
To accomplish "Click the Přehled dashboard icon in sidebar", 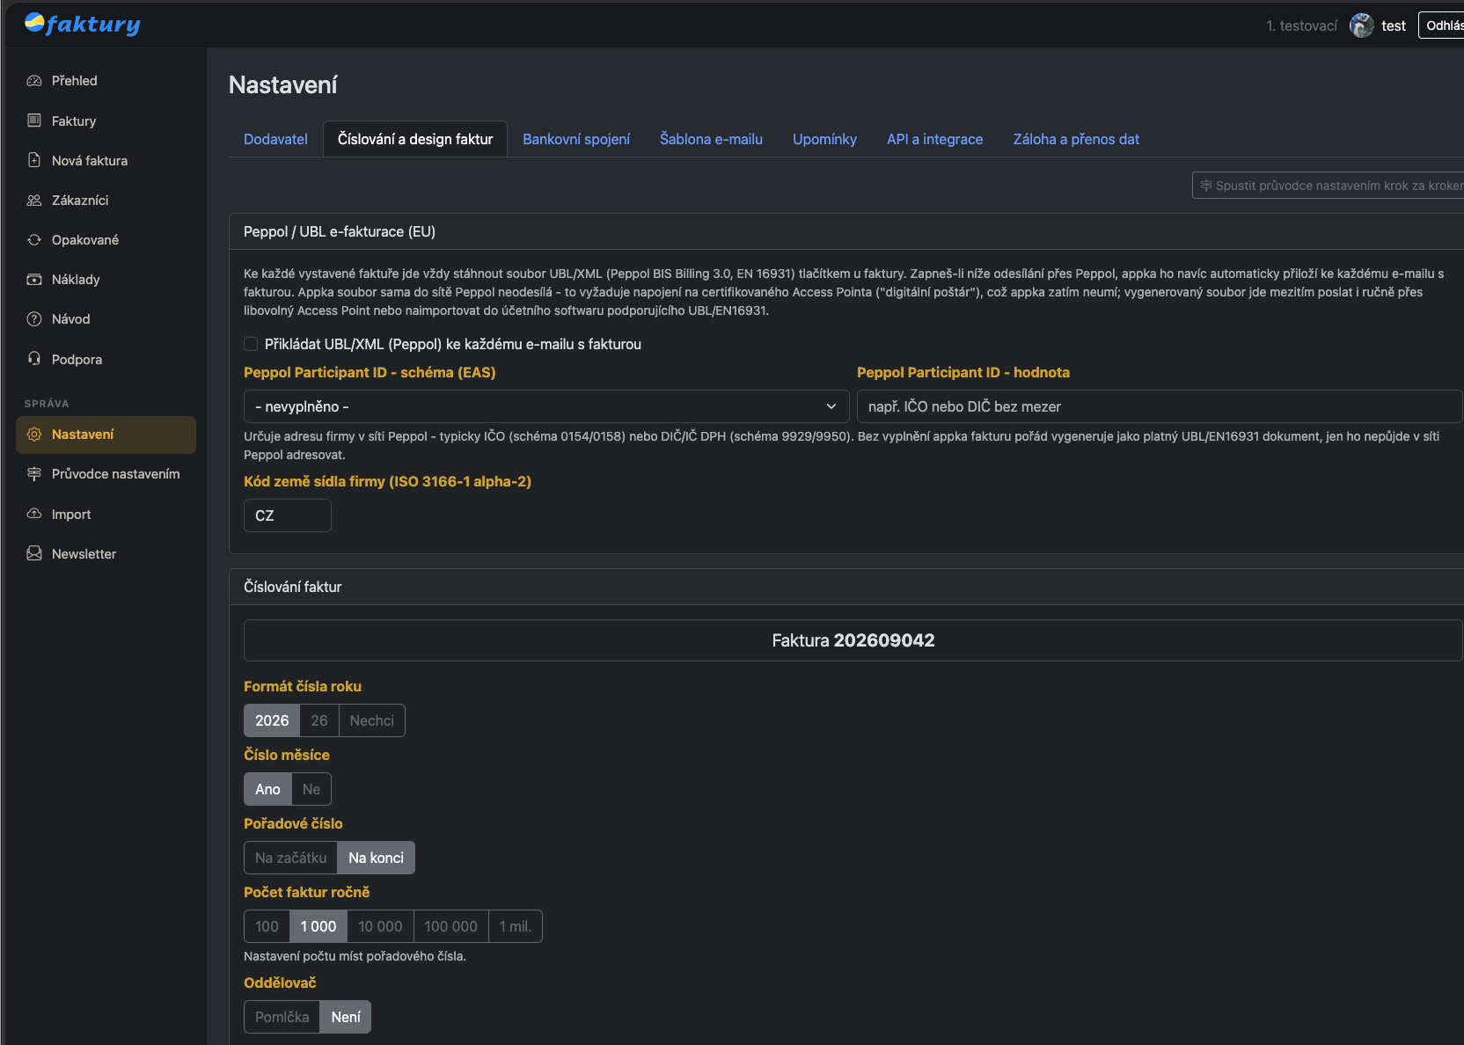I will (x=34, y=81).
